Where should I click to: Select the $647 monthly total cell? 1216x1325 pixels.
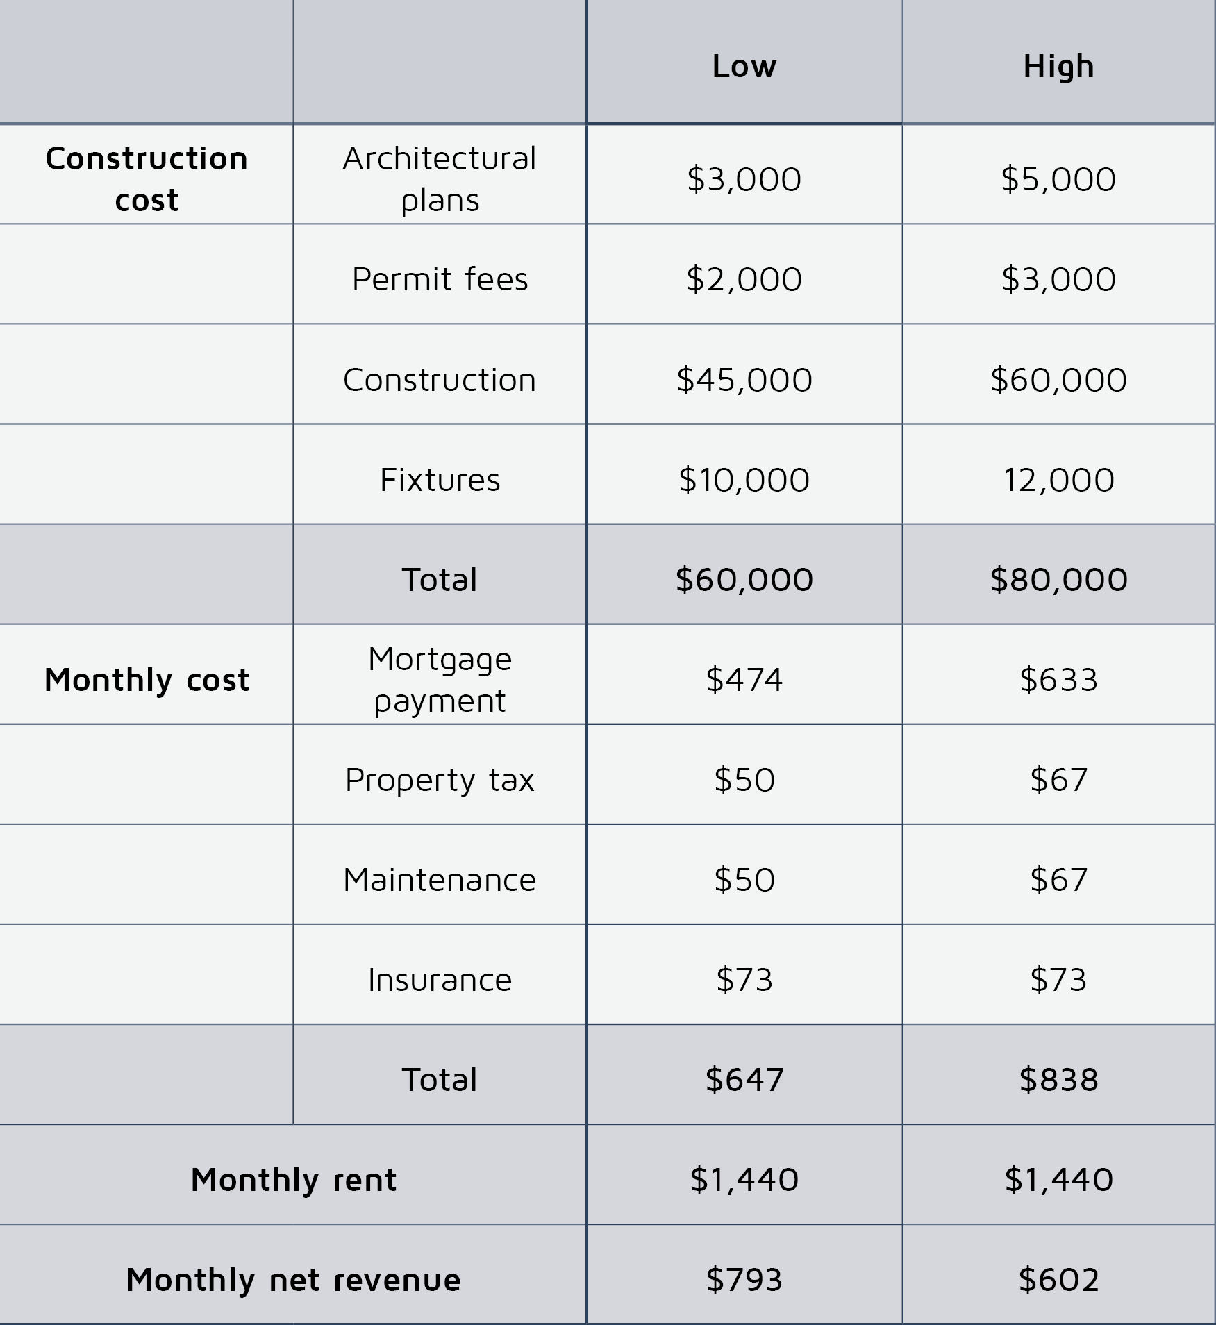pos(744,1079)
